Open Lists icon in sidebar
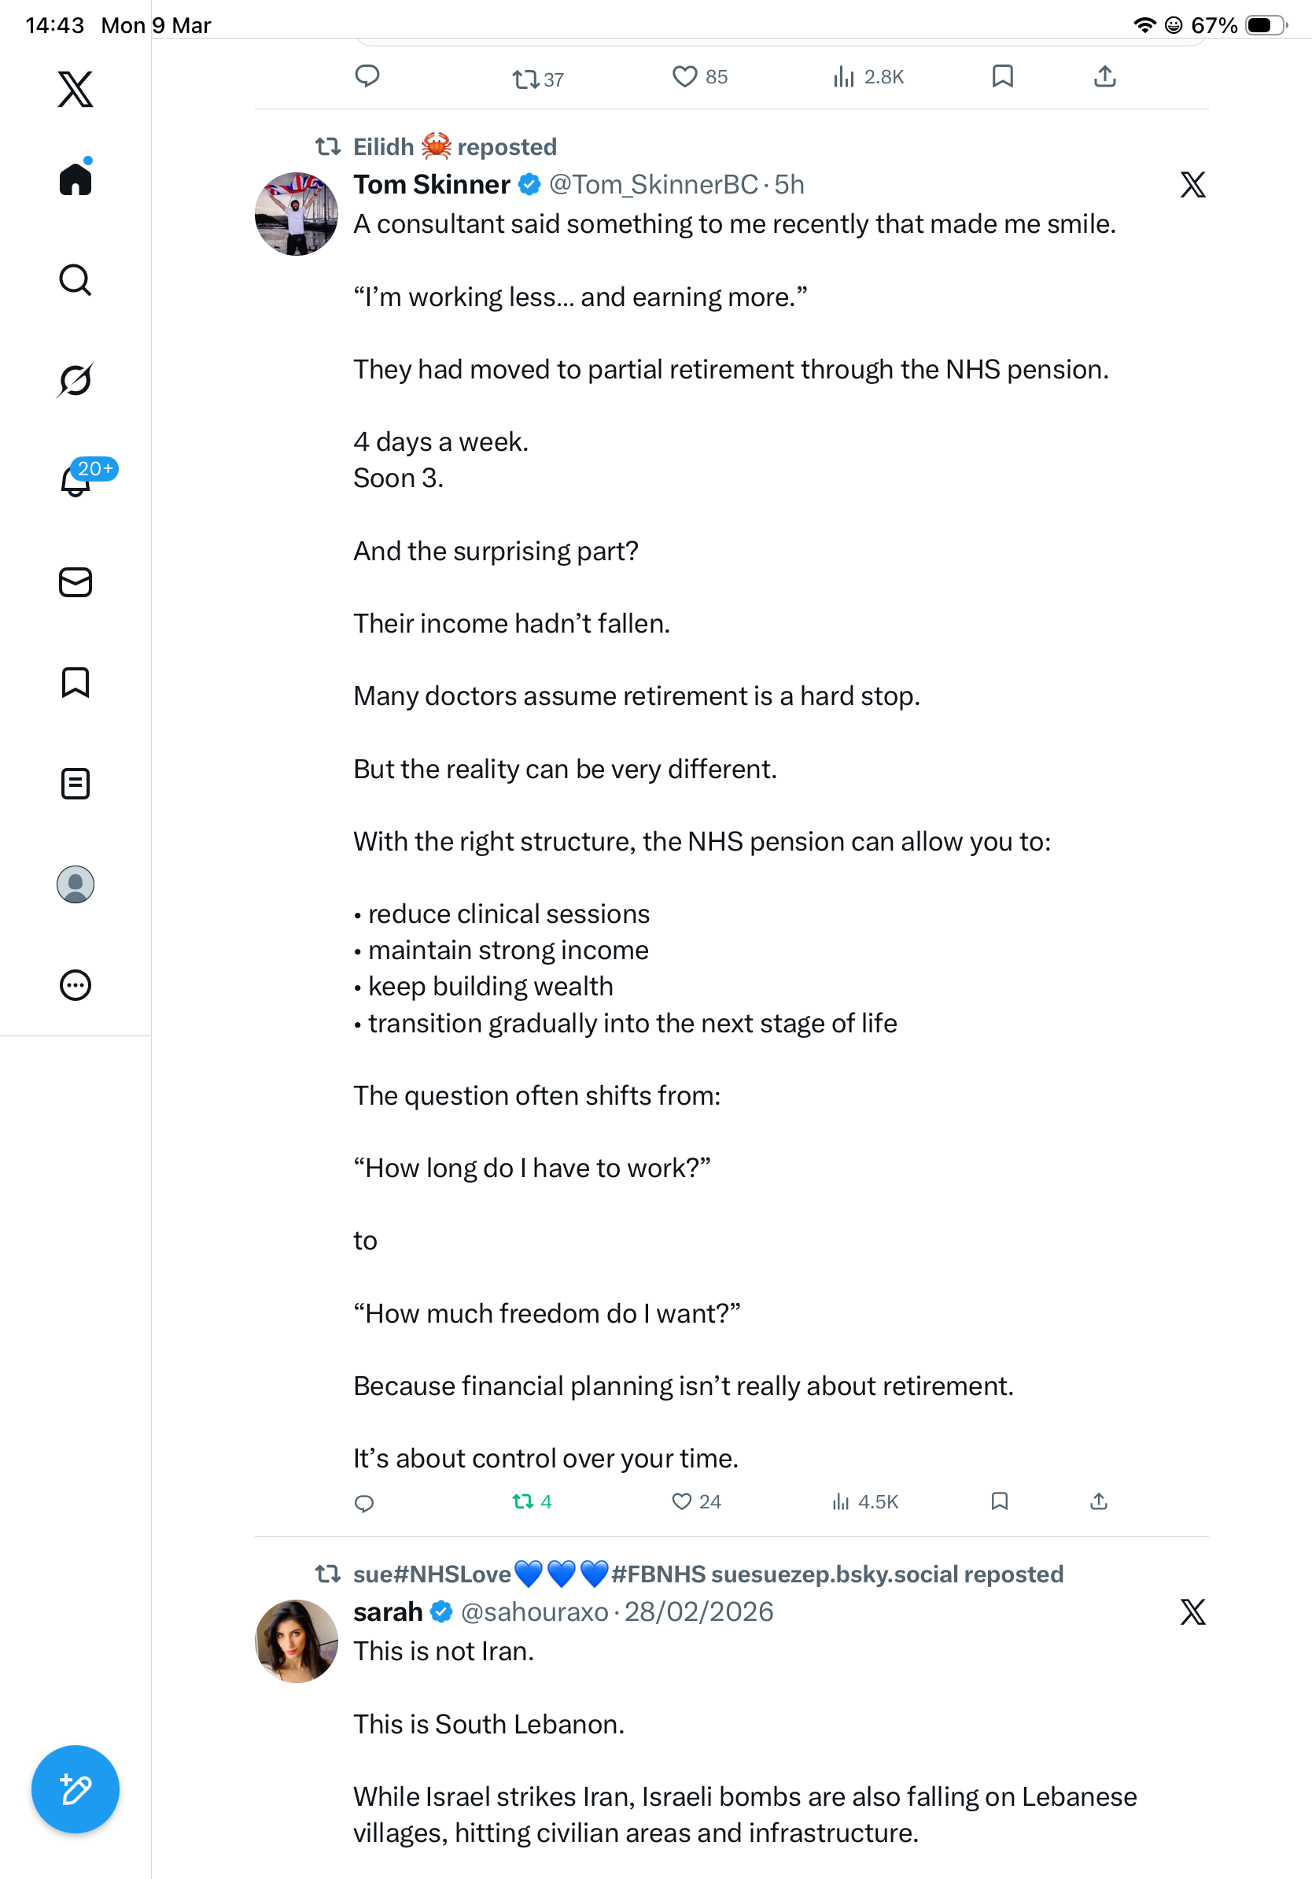This screenshot has width=1312, height=1879. [x=76, y=783]
